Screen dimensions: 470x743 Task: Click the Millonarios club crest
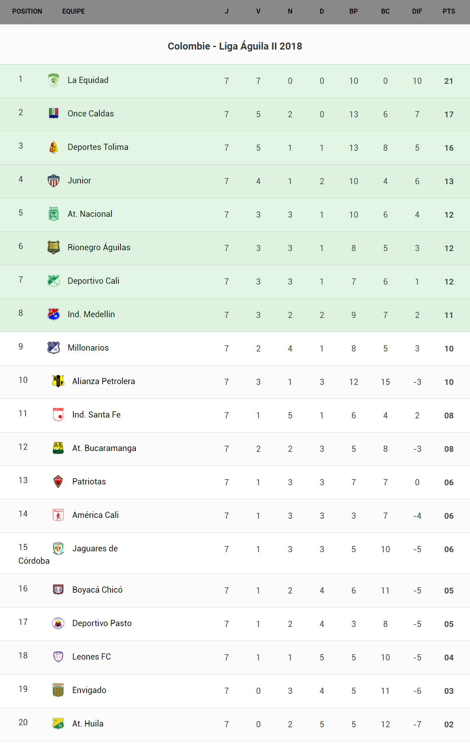click(54, 348)
